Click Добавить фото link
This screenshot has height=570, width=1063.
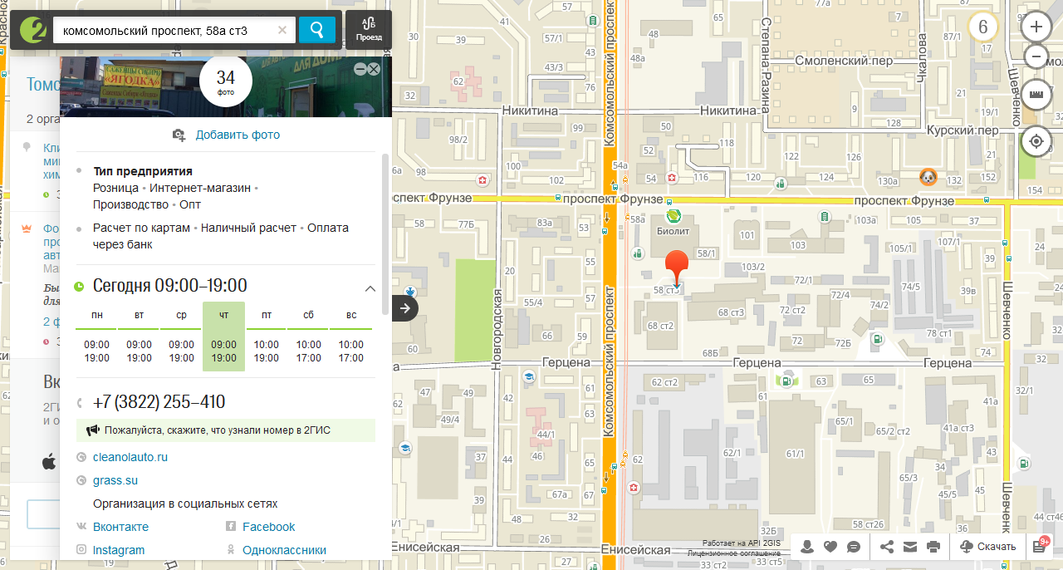(238, 135)
